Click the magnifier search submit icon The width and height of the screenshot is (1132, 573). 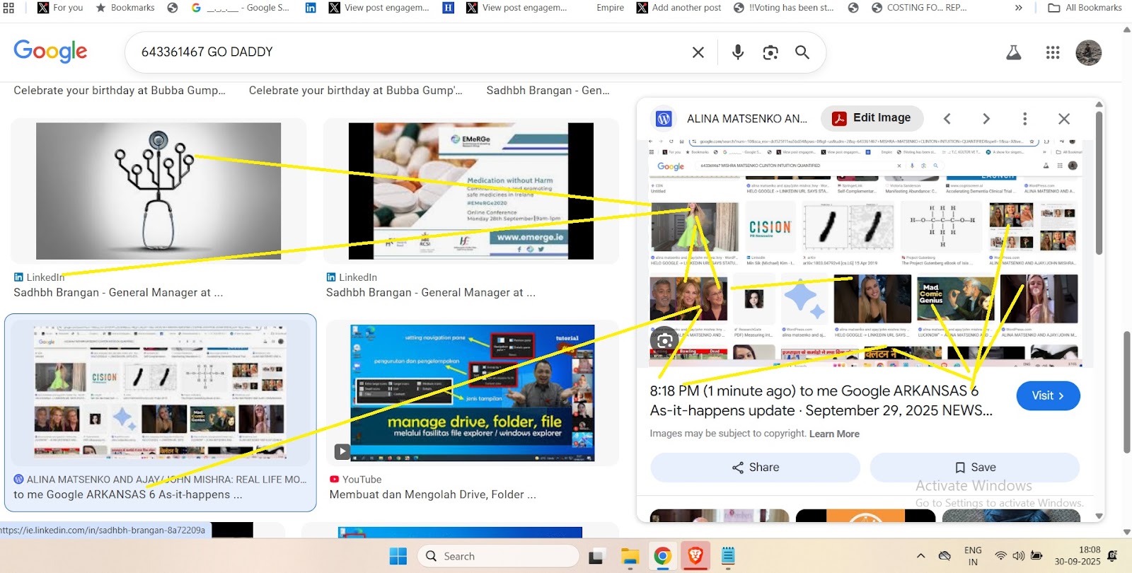802,52
